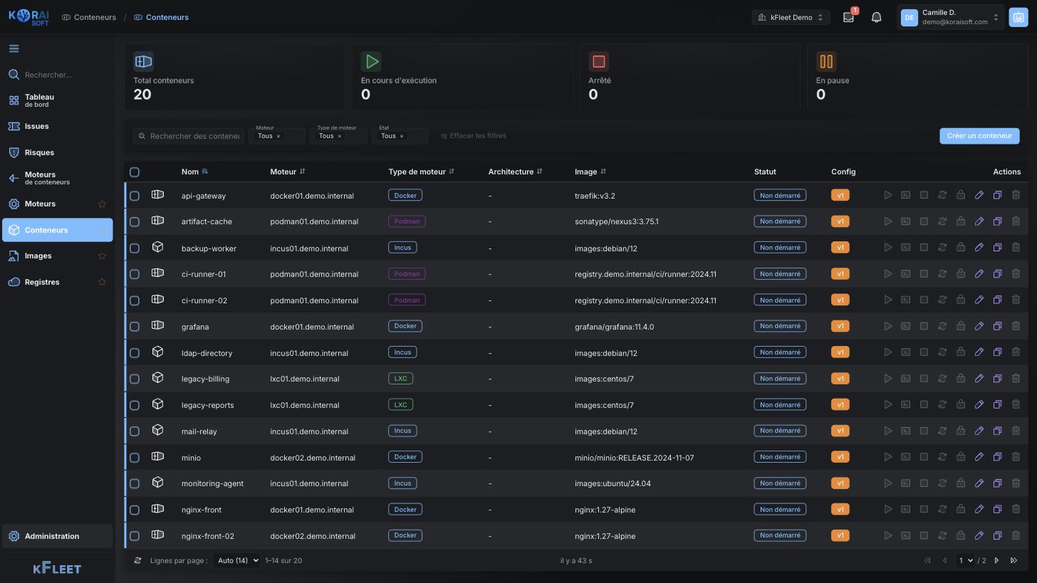Image resolution: width=1037 pixels, height=583 pixels.
Task: Start the monitoring-agent container
Action: point(887,483)
